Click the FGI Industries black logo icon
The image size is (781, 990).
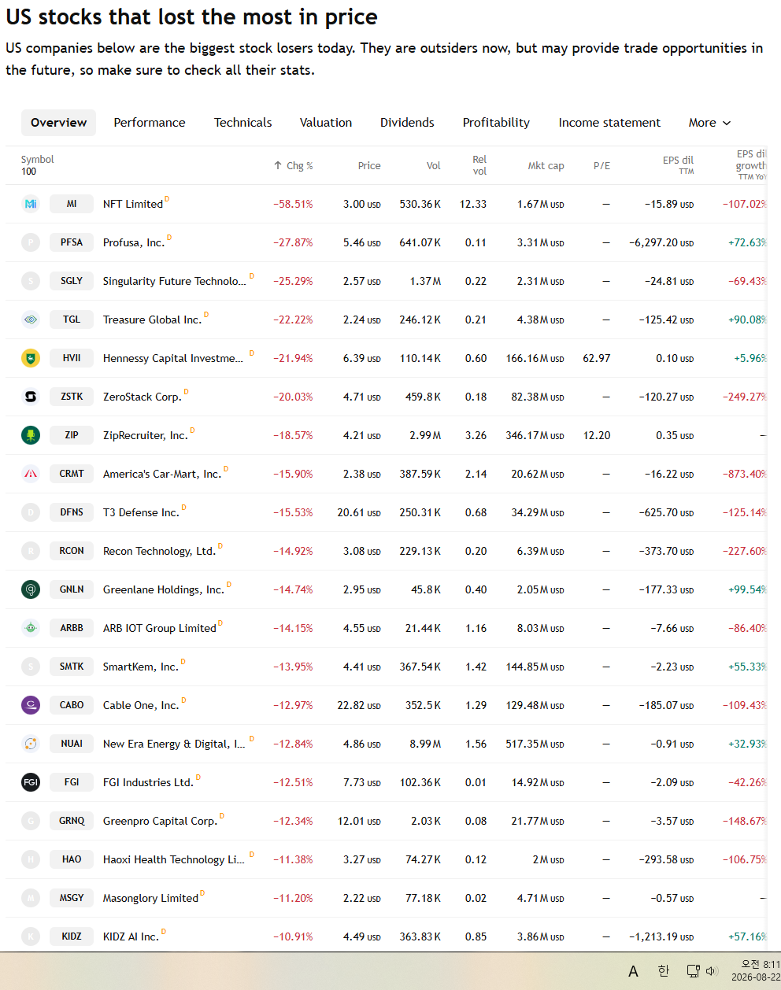tap(31, 782)
